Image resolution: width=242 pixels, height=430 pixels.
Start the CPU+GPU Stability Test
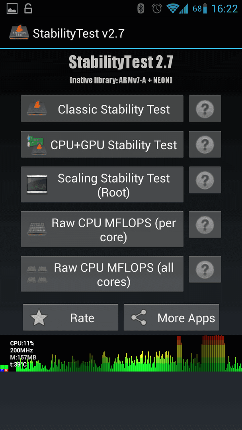point(102,144)
